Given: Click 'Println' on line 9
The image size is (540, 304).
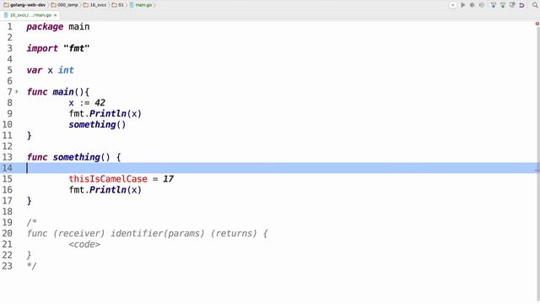Looking at the screenshot, I should click(108, 113).
